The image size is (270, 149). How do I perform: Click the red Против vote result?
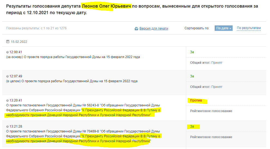tap(196, 100)
